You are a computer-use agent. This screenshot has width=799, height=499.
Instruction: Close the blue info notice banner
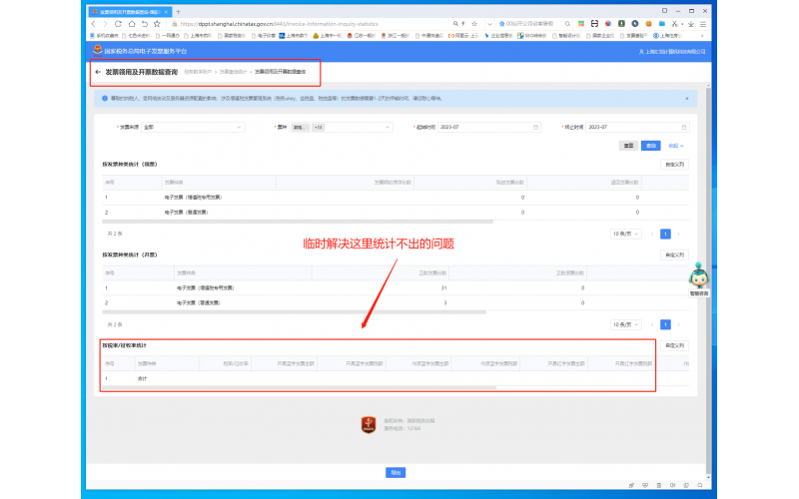(x=686, y=99)
